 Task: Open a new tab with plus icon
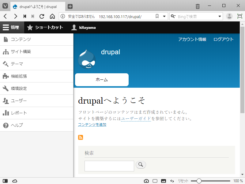click(70, 6)
